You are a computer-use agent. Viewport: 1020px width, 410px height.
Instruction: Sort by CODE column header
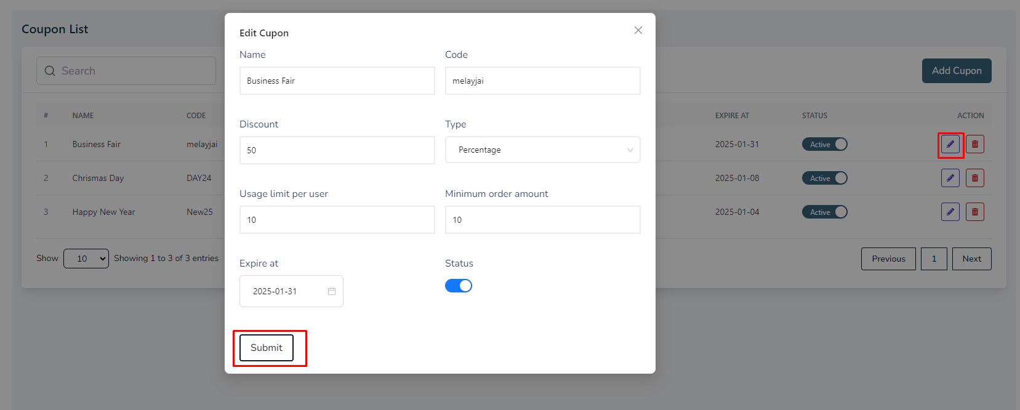click(196, 115)
